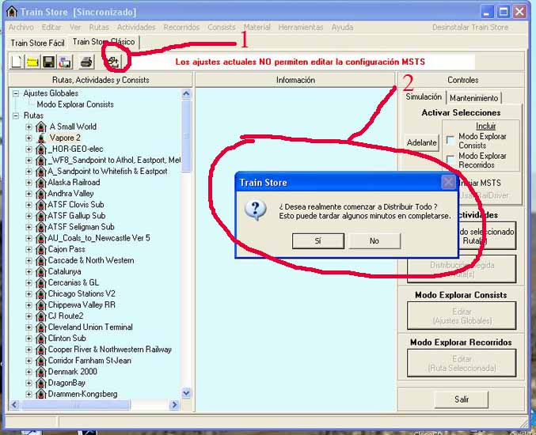This screenshot has width=536, height=435.
Task: Open the Herramientas menu
Action: [x=300, y=27]
